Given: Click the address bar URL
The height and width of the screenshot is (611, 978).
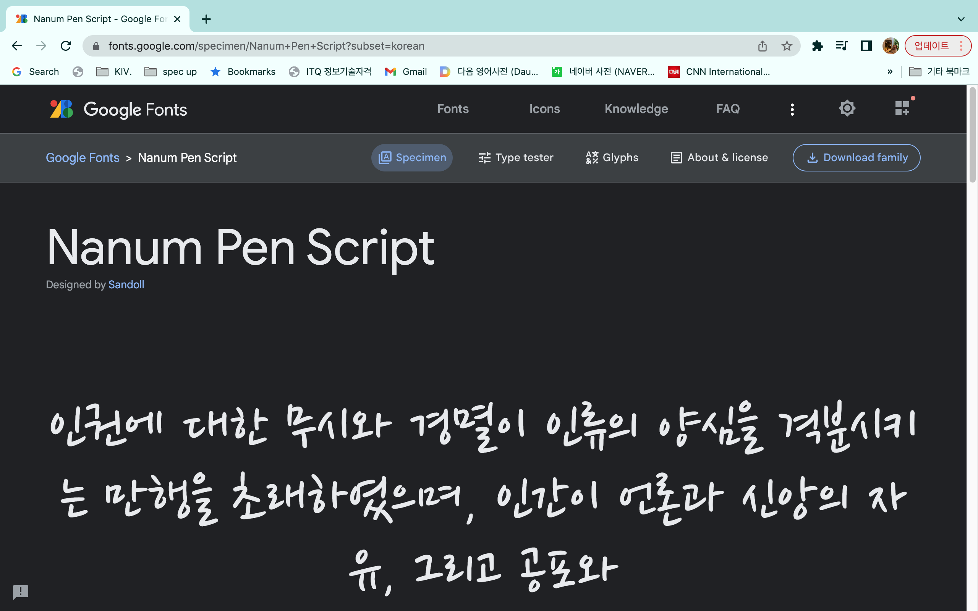Looking at the screenshot, I should click(266, 46).
